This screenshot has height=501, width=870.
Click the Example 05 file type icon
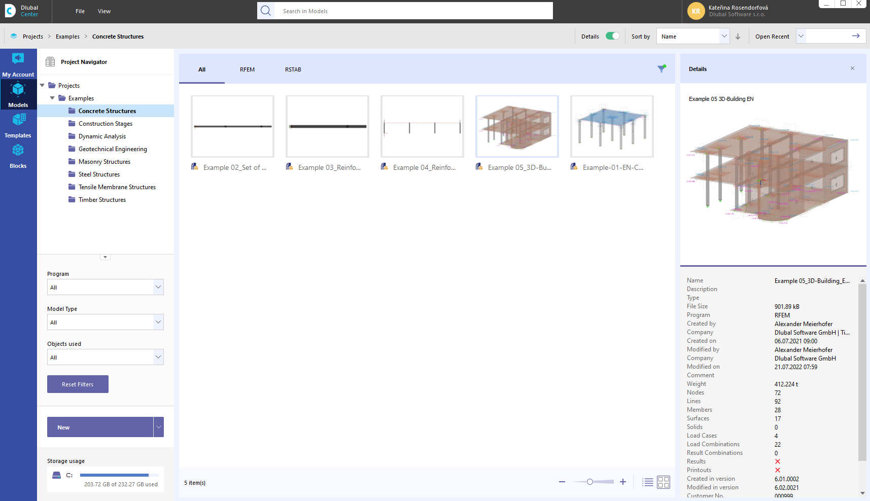(479, 166)
